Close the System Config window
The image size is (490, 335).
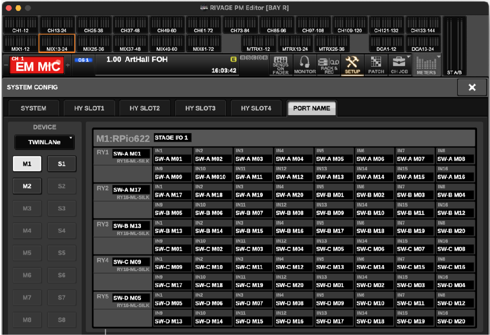472,88
